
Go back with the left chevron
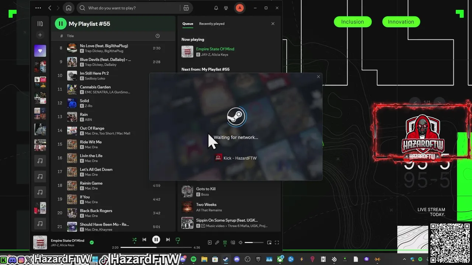50,8
